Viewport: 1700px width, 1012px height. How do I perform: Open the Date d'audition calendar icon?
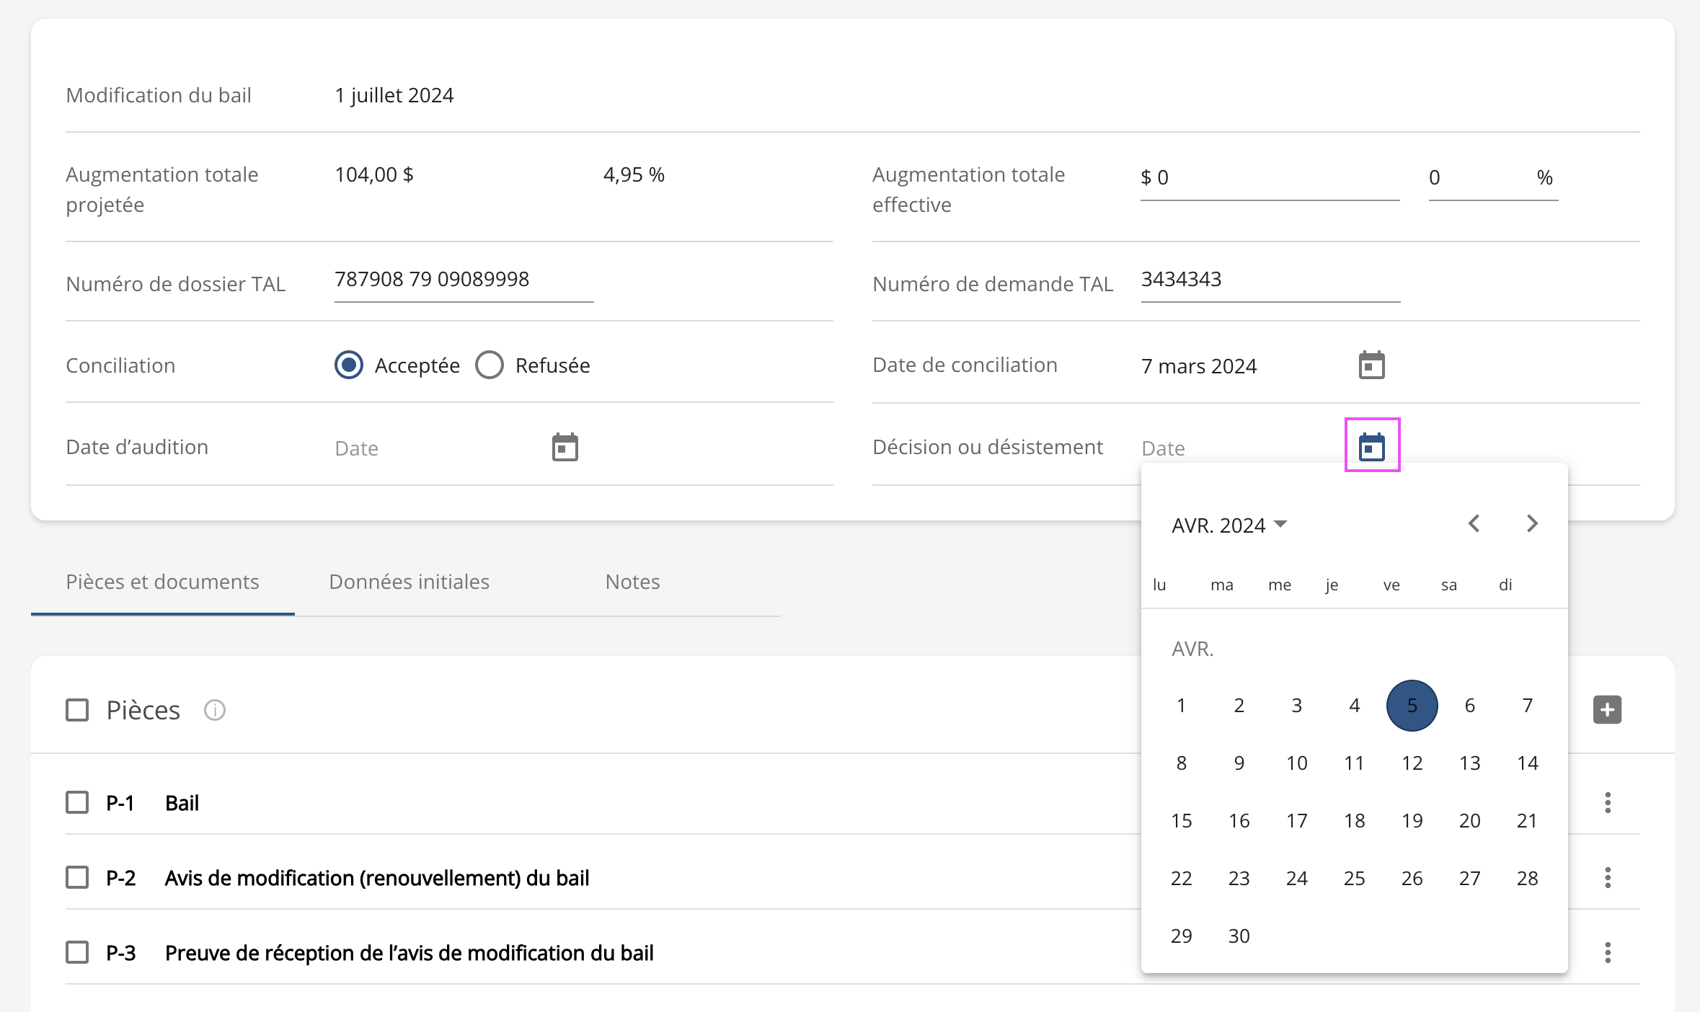(x=565, y=448)
